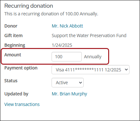
Task: Click the Amount field label
Action: point(13,55)
